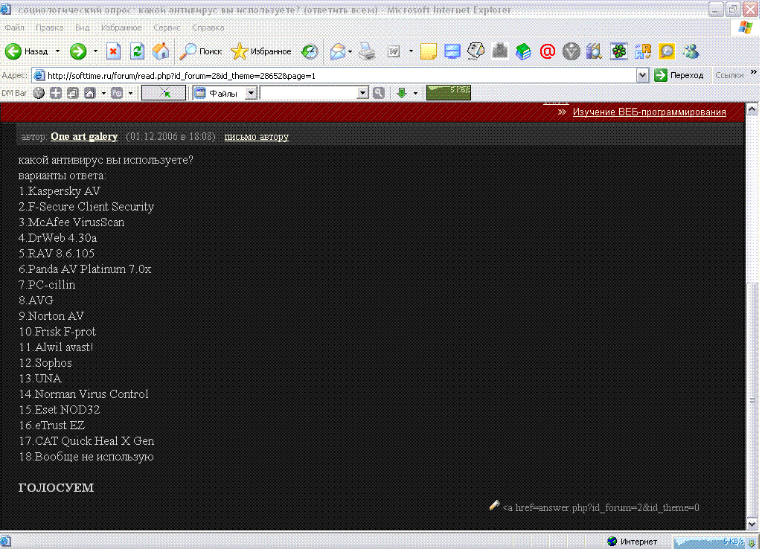Click the DM Bar green download arrow
The image size is (762, 549).
pos(401,93)
